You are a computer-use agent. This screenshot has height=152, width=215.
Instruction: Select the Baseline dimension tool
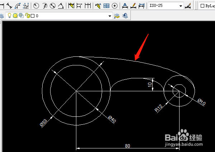[79, 6]
